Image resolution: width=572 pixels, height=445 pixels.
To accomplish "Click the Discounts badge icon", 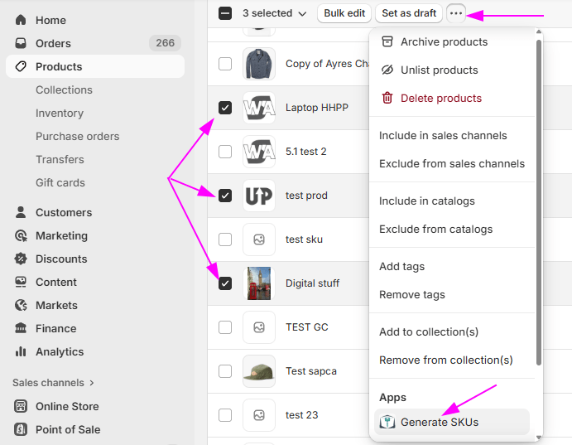I will [21, 259].
